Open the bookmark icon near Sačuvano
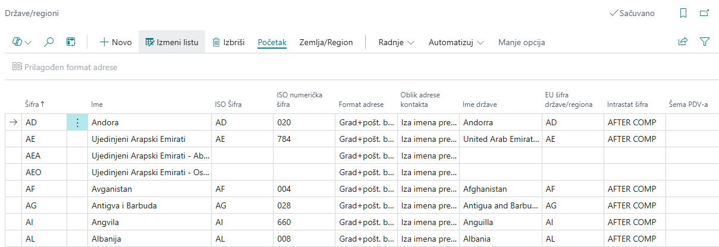Image resolution: width=719 pixels, height=247 pixels. 683,13
